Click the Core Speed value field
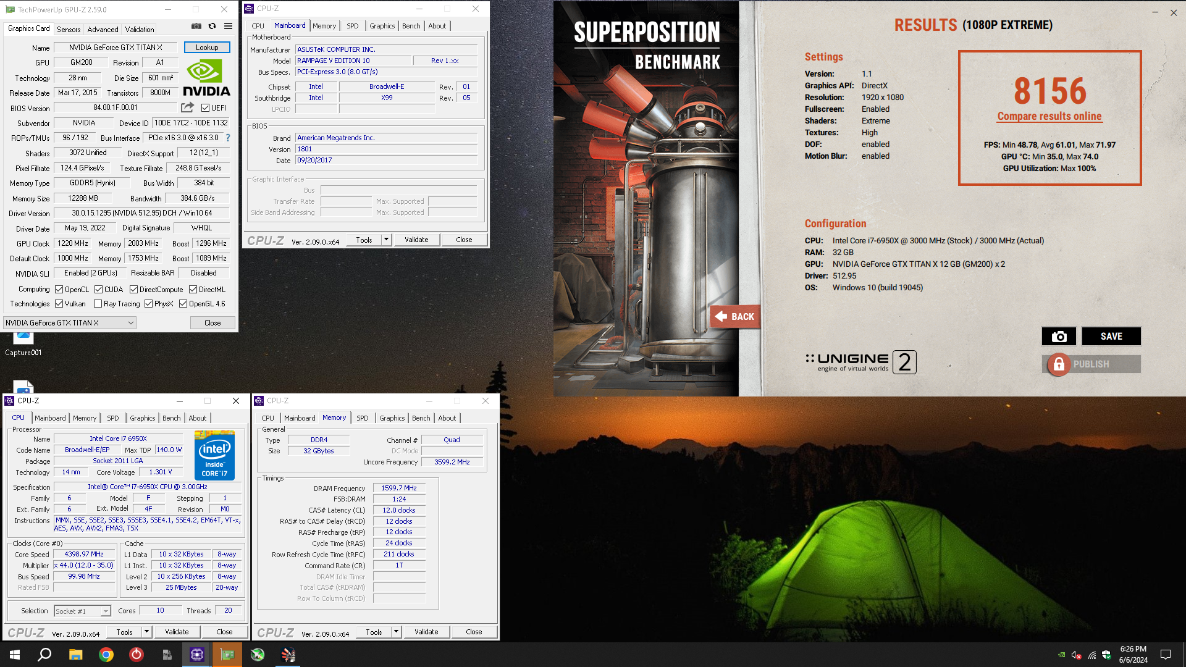Image resolution: width=1186 pixels, height=667 pixels. [x=84, y=554]
